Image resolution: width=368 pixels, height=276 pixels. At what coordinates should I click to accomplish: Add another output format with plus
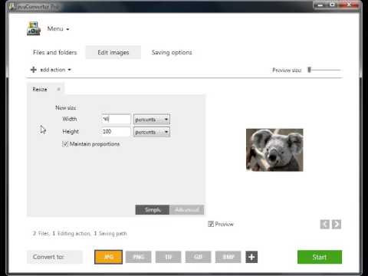coord(251,257)
